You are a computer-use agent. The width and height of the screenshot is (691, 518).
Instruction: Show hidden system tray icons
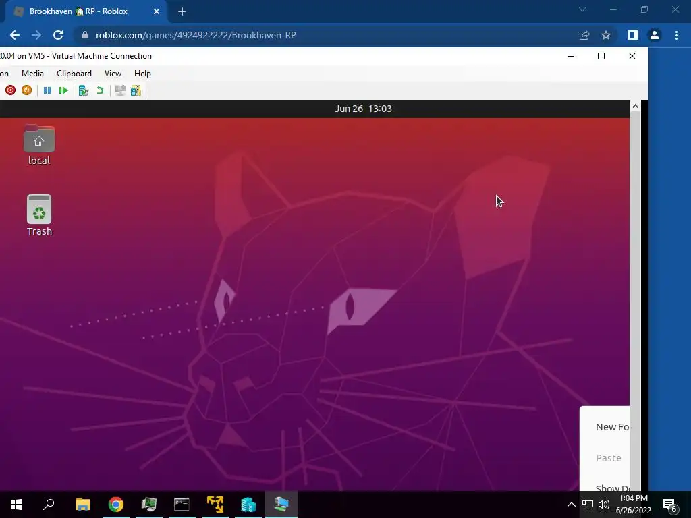571,505
